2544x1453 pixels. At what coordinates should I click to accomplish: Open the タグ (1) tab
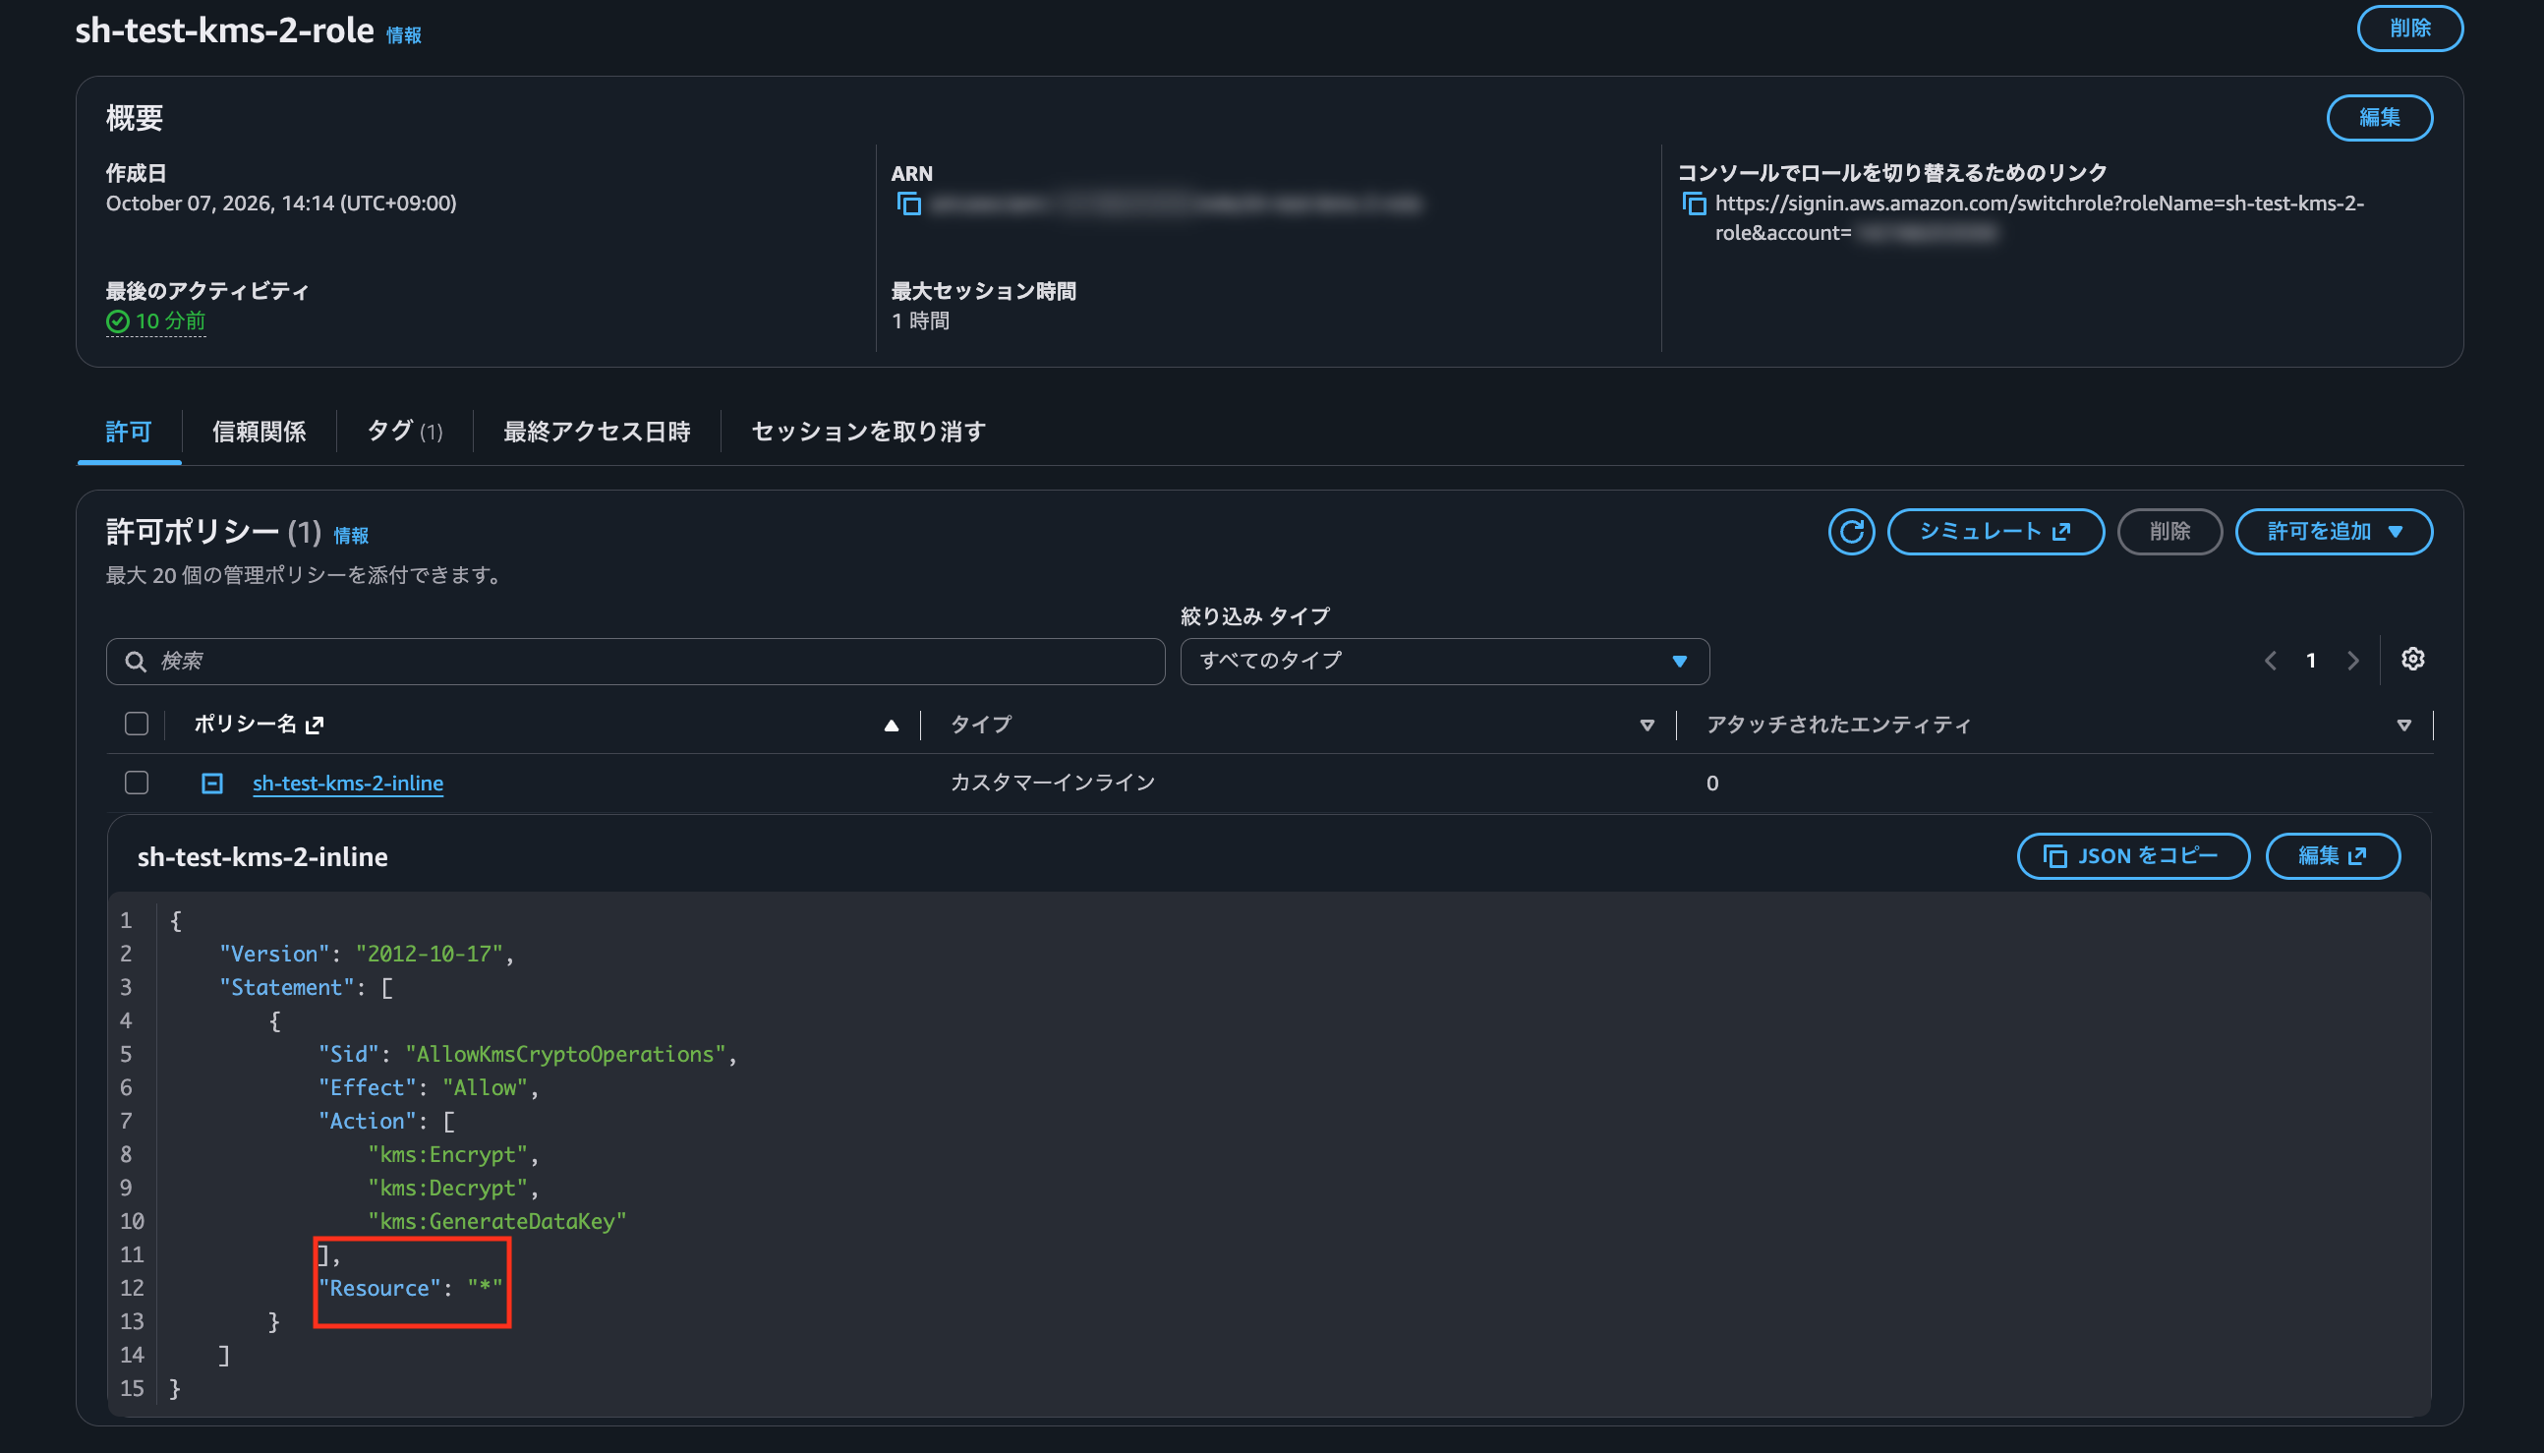405,433
